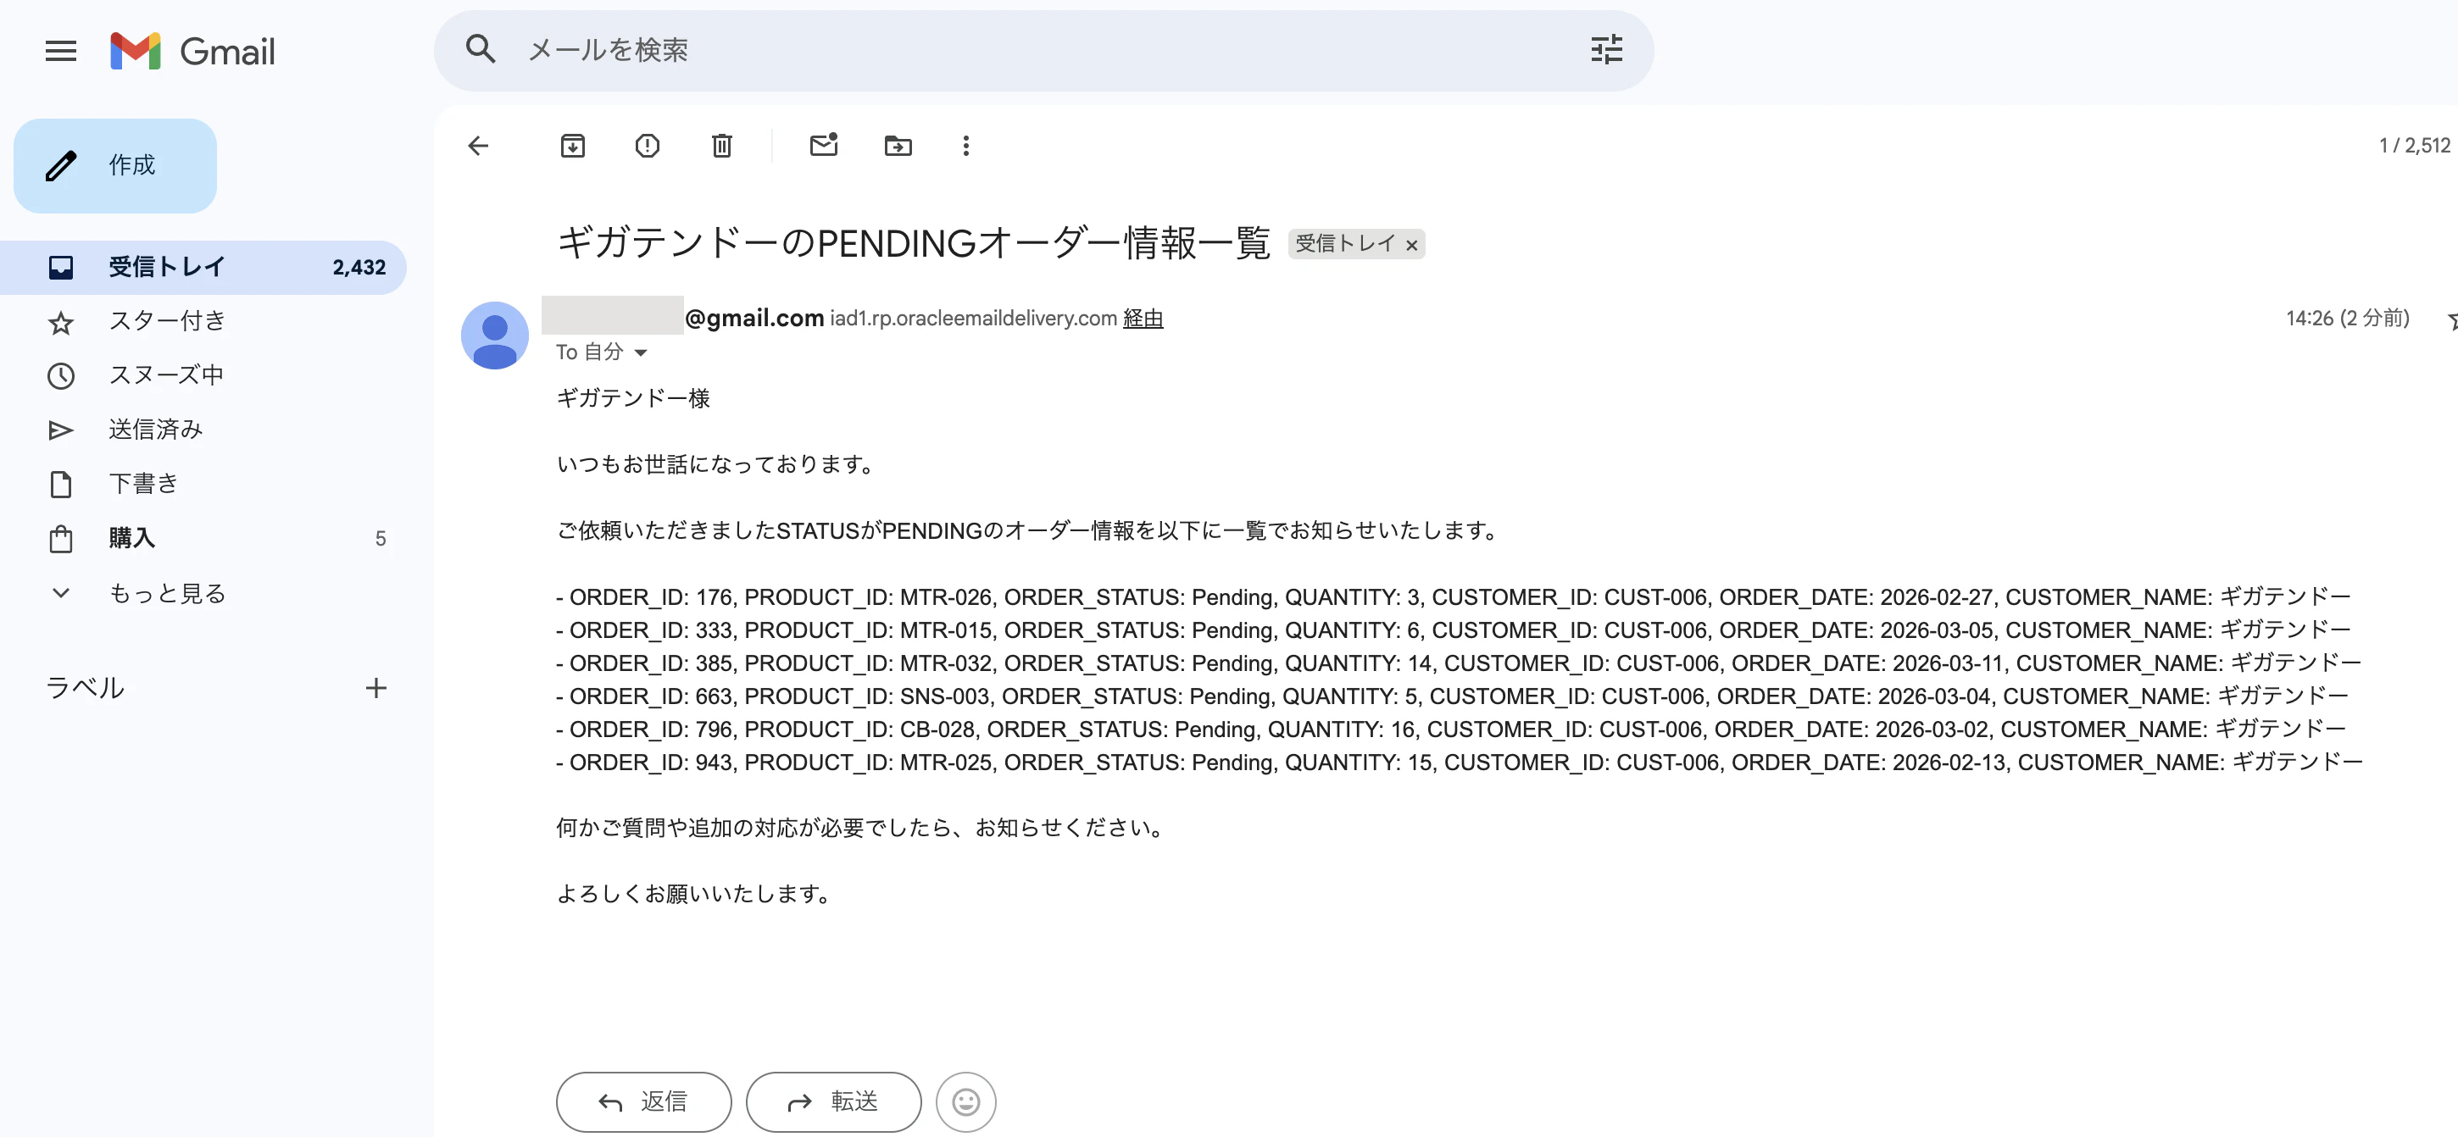Click the archive email icon
This screenshot has width=2458, height=1137.
[572, 146]
